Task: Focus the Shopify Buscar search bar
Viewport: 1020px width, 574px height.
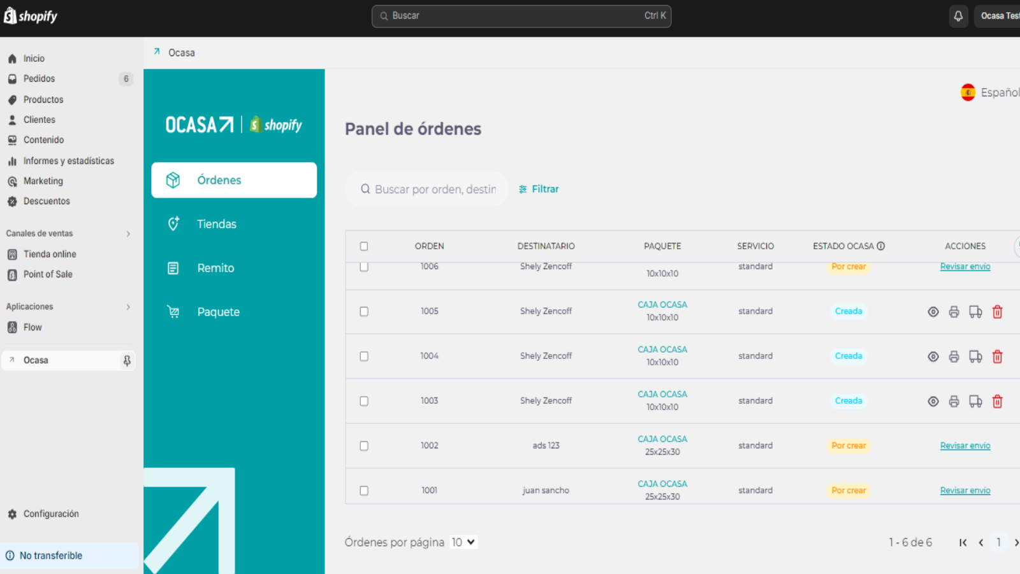Action: coord(521,16)
